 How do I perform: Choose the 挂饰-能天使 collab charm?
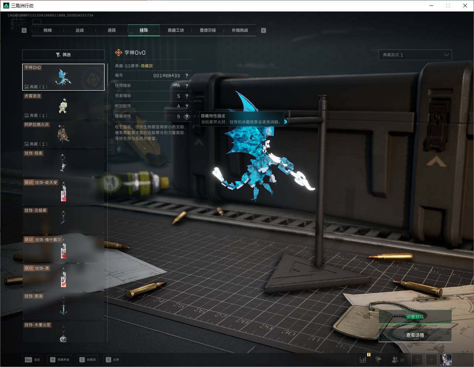[63, 192]
